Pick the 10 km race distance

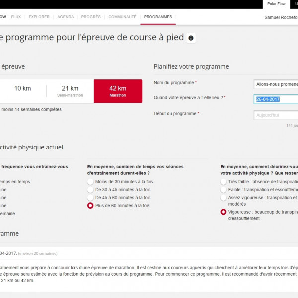click(22, 91)
